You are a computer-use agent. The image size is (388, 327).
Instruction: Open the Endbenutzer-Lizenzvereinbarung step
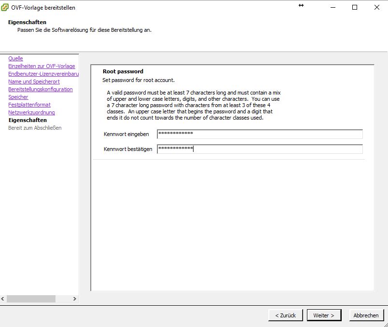click(43, 74)
